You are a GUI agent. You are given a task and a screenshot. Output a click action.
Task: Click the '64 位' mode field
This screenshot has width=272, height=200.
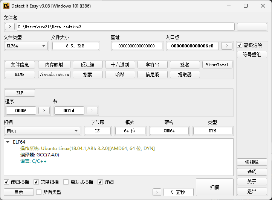130,131
